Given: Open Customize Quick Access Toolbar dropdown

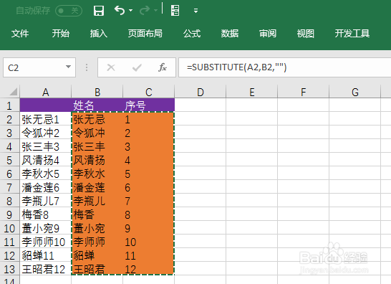Looking at the screenshot, I should (195, 11).
